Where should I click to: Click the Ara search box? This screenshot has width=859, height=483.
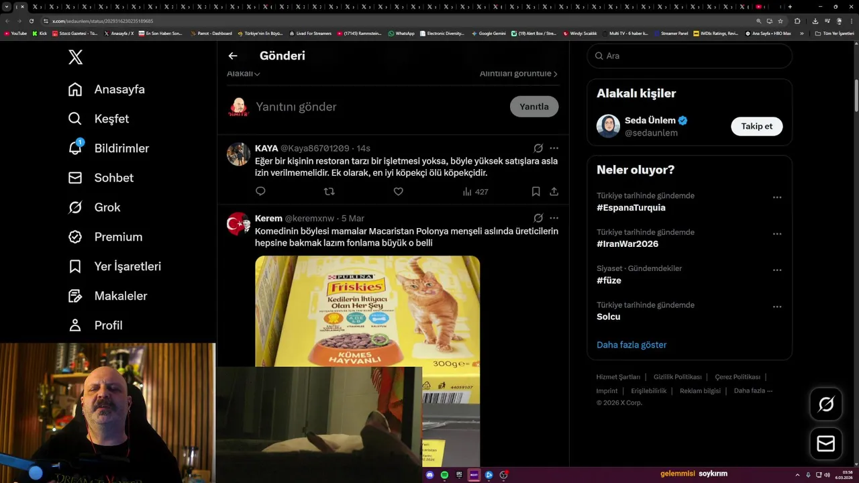[x=690, y=56]
